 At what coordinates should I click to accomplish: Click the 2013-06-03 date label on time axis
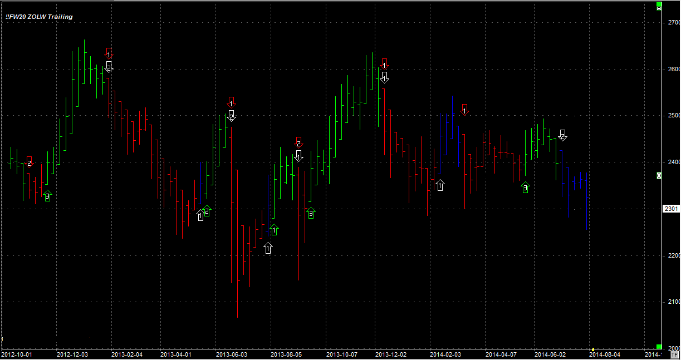click(231, 354)
